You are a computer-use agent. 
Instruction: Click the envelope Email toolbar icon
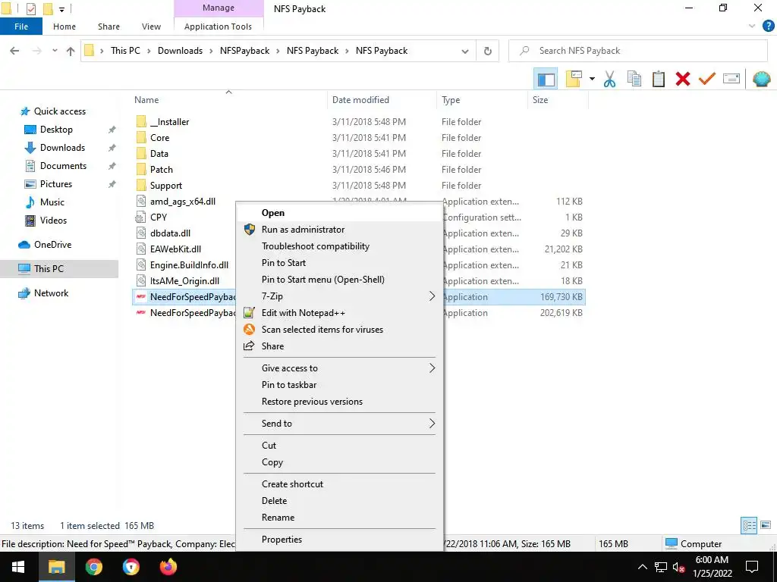(x=731, y=79)
